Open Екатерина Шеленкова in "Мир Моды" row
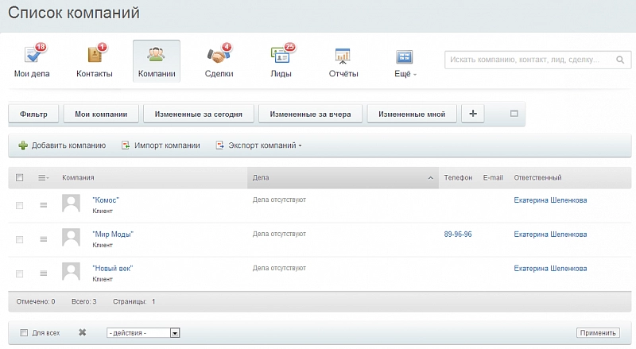Image resolution: width=636 pixels, height=349 pixels. (x=550, y=235)
